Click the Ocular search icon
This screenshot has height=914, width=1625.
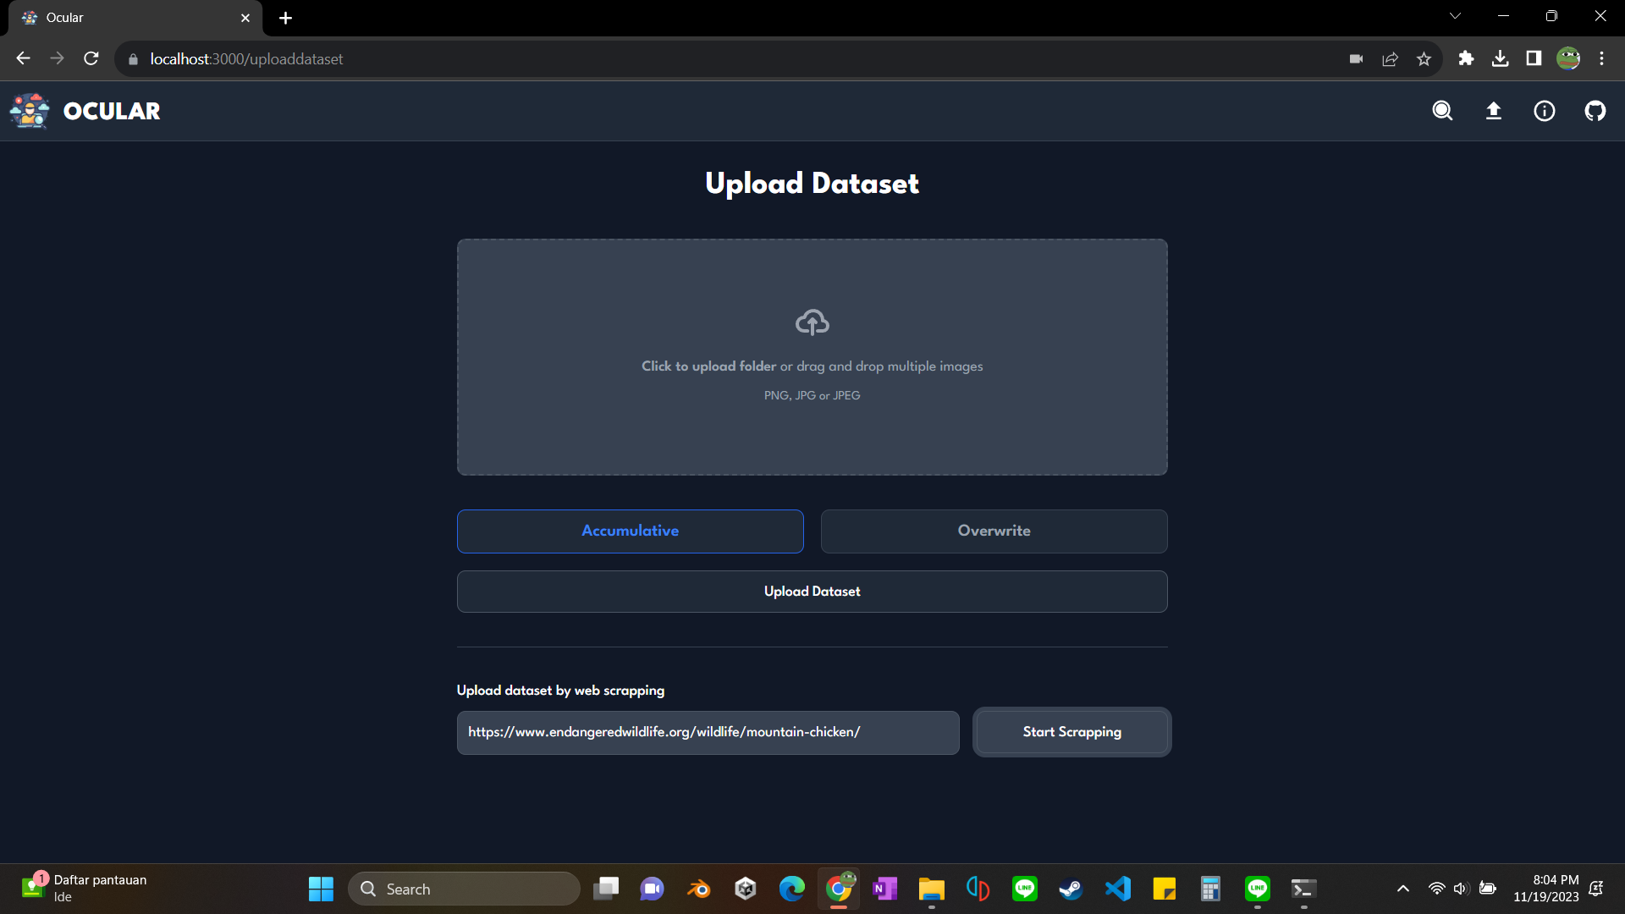[1443, 111]
